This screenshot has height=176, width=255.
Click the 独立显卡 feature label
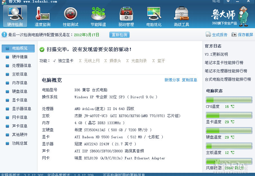66,61
